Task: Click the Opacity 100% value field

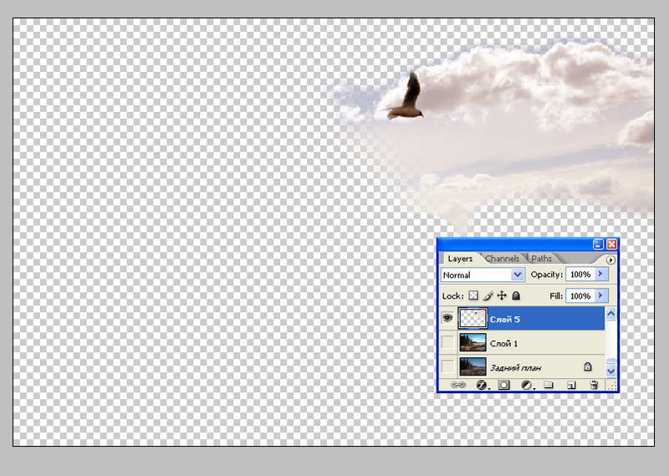Action: 580,274
